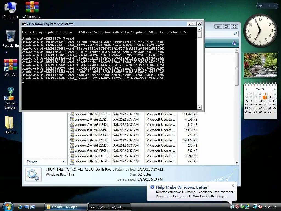Image resolution: width=281 pixels, height=211 pixels.
Task: Click the analog clock gadget
Action: pyautogui.click(x=260, y=30)
